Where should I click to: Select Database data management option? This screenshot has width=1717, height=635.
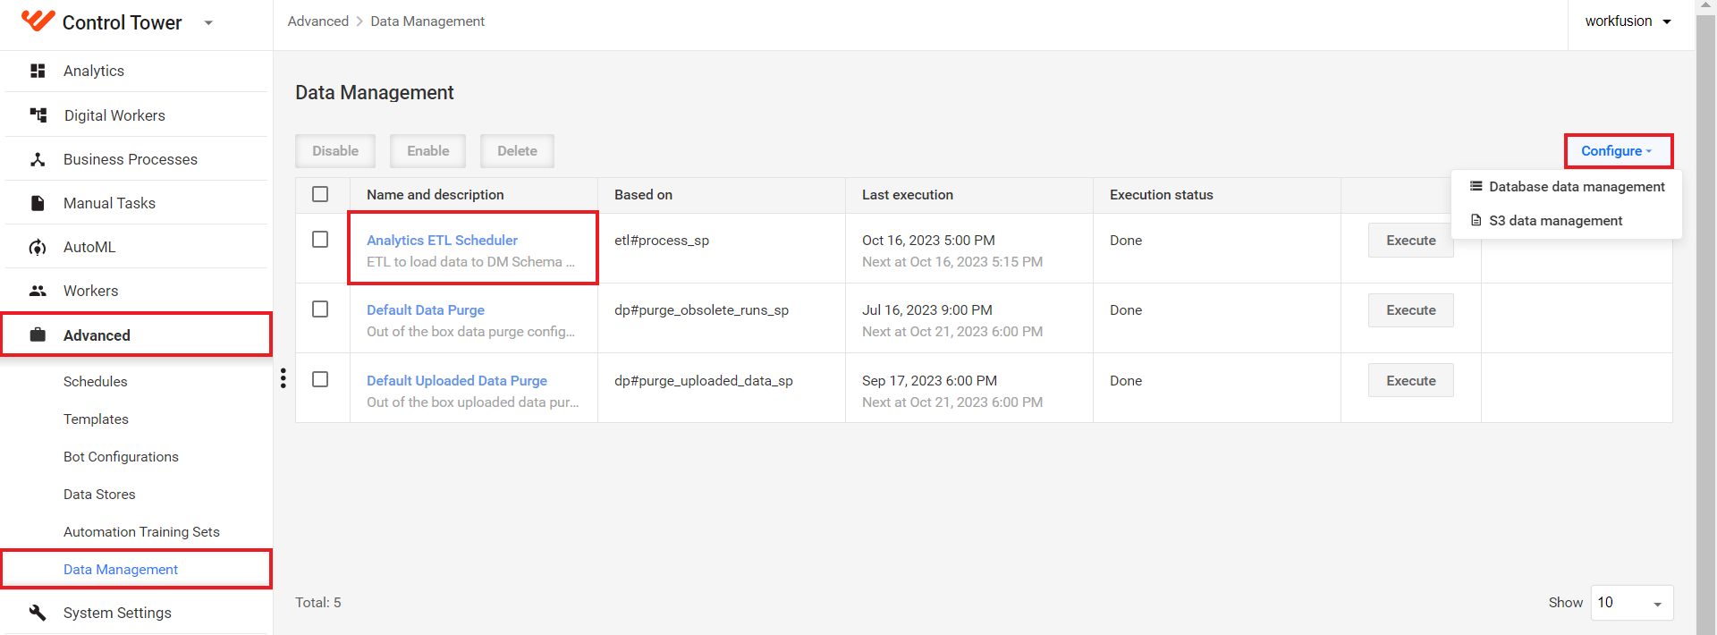click(1567, 186)
